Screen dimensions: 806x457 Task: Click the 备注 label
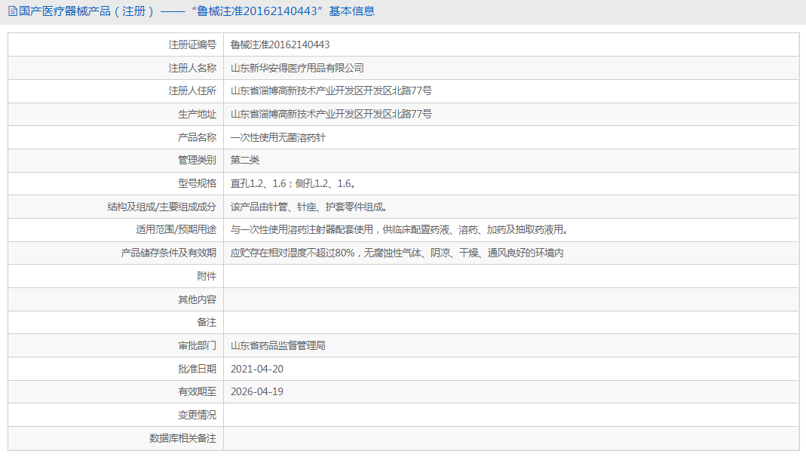coord(207,322)
